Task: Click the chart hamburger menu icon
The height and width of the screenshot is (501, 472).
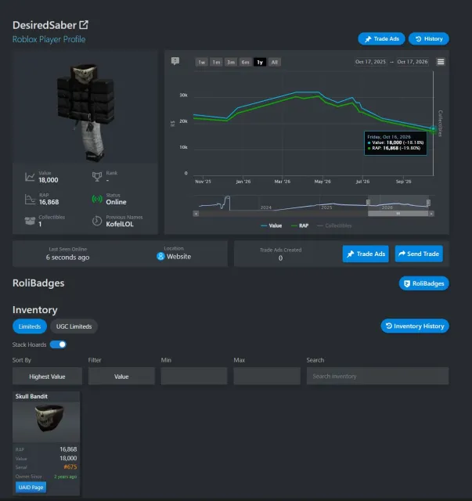Action: coord(441,62)
